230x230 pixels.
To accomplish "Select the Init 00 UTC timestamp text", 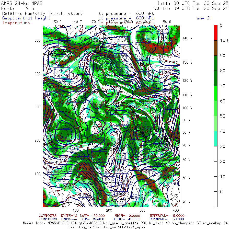I will (193, 3).
